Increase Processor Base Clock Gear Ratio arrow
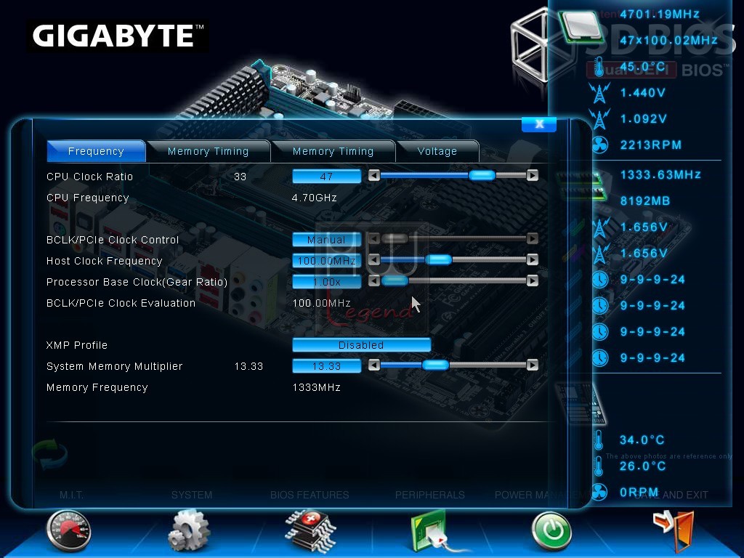Screen dimensions: 744x558 click(x=533, y=281)
